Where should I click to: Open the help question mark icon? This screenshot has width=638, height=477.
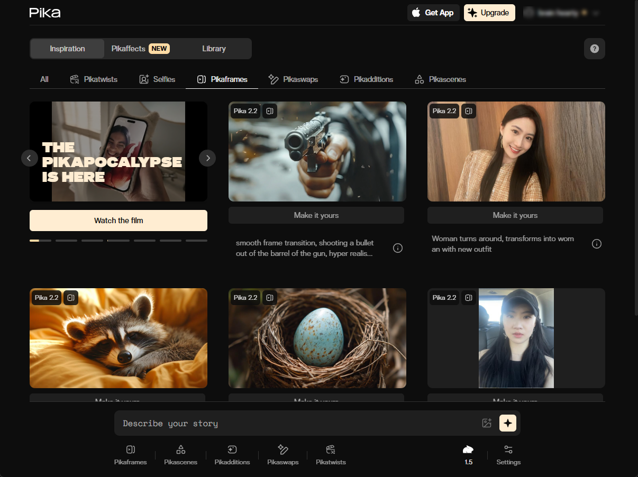(x=595, y=49)
